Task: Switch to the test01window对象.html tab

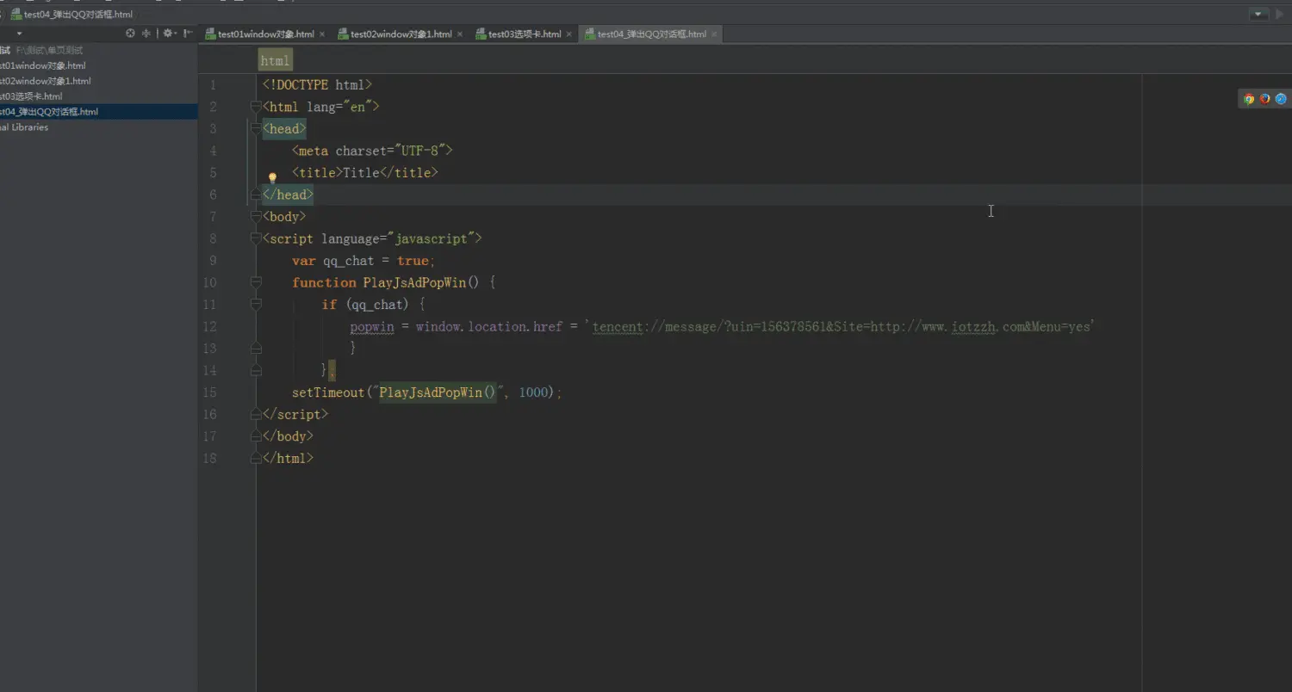Action: point(265,34)
